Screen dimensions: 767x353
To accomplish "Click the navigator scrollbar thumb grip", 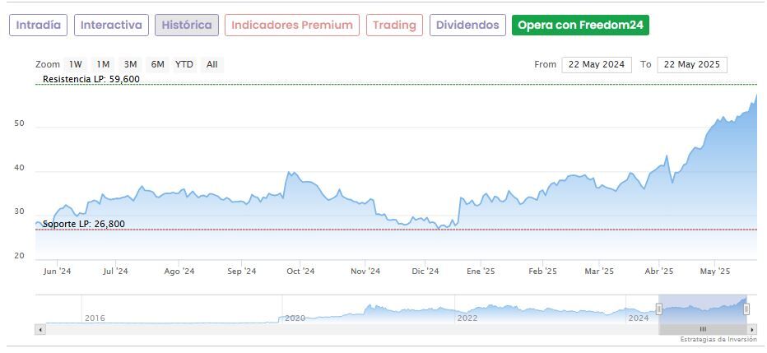I will [x=703, y=329].
